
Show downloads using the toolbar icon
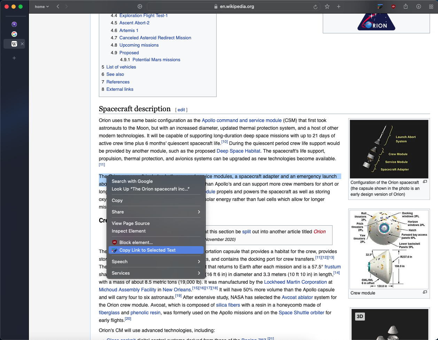tap(419, 7)
